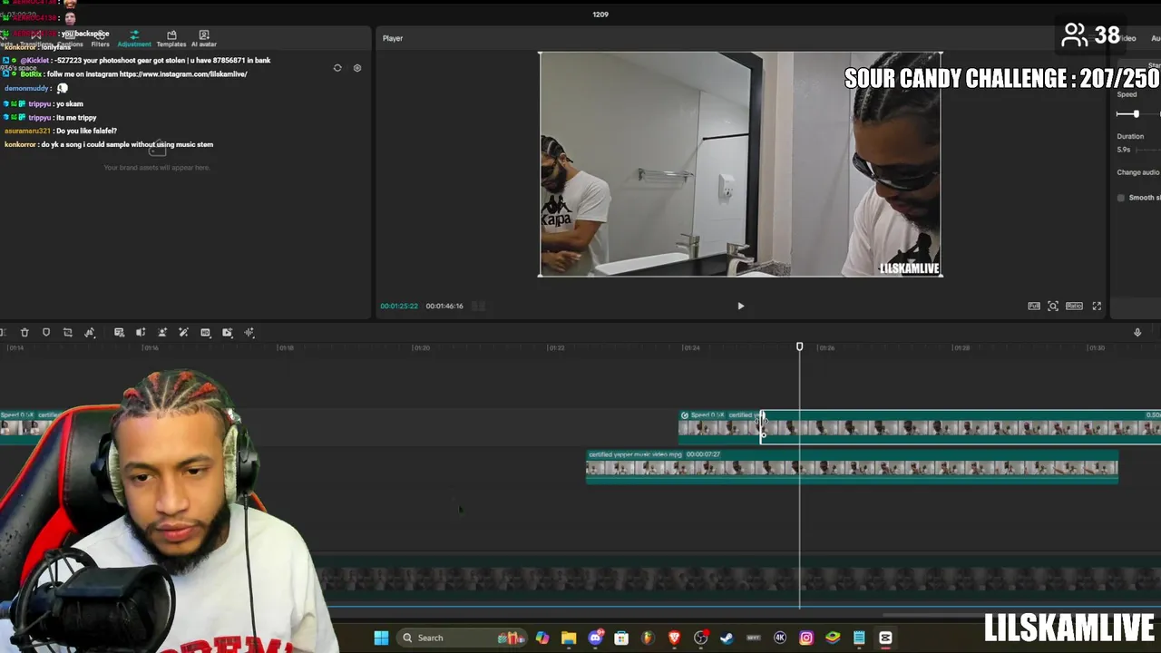
Task: Open 4K Downloader from the taskbar
Action: 780,638
